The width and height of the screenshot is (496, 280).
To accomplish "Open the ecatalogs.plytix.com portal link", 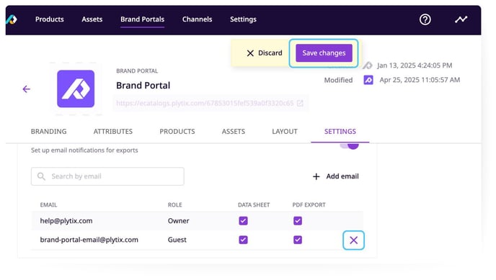I will tap(205, 103).
